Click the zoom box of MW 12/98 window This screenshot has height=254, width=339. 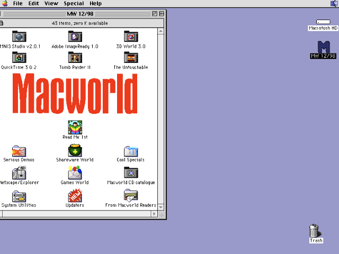[x=155, y=14]
